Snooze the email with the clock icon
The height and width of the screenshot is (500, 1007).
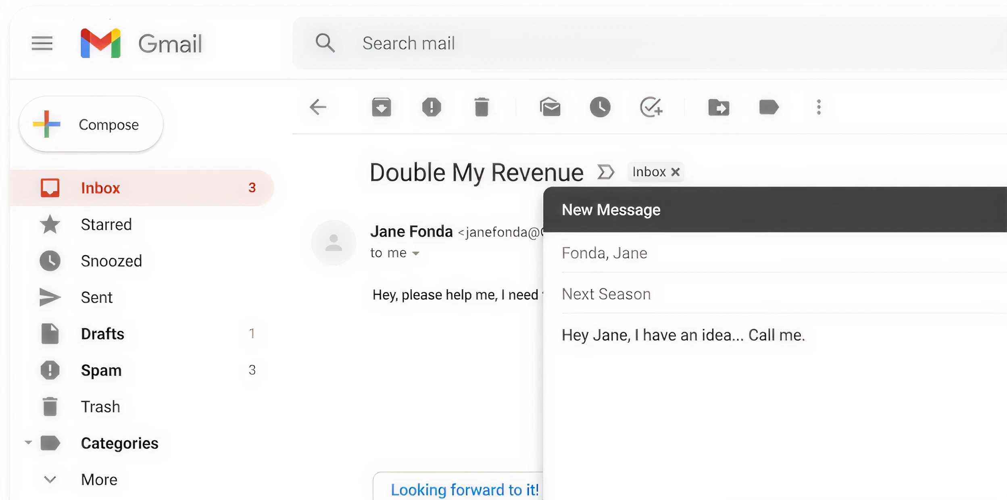coord(600,107)
